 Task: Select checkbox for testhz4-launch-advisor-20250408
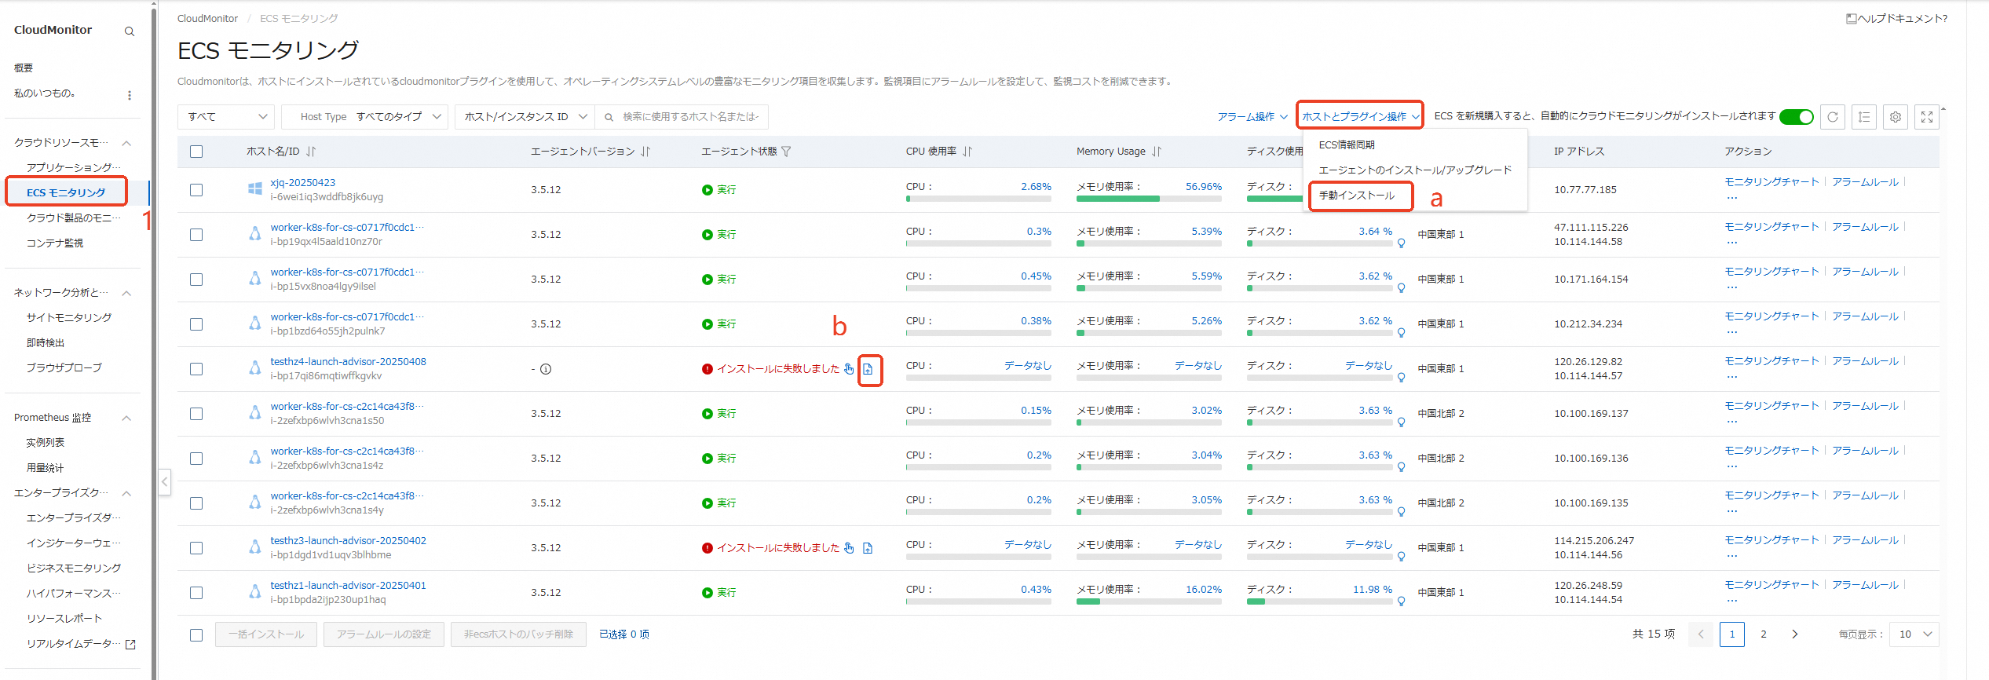click(196, 369)
